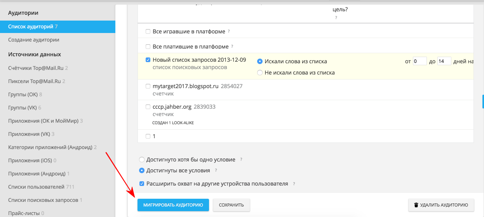Click help icon next to Все игравшие в платформе
484x217 pixels.
click(229, 31)
